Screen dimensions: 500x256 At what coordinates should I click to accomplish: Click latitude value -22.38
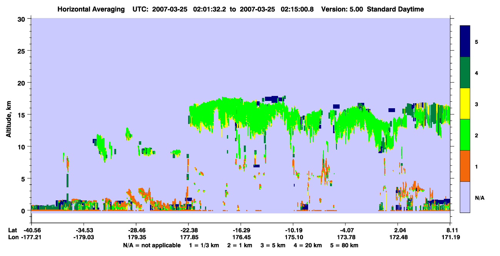(x=188, y=230)
